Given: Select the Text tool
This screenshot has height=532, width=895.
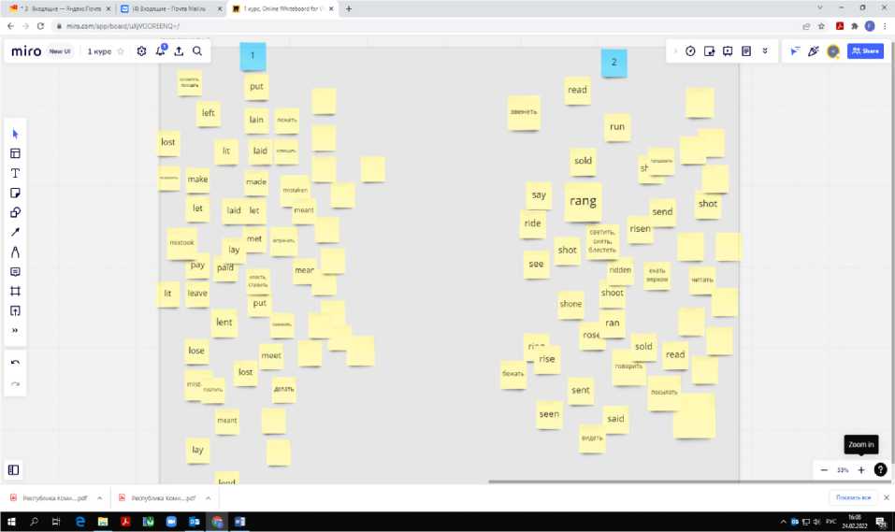Looking at the screenshot, I should click(x=15, y=174).
